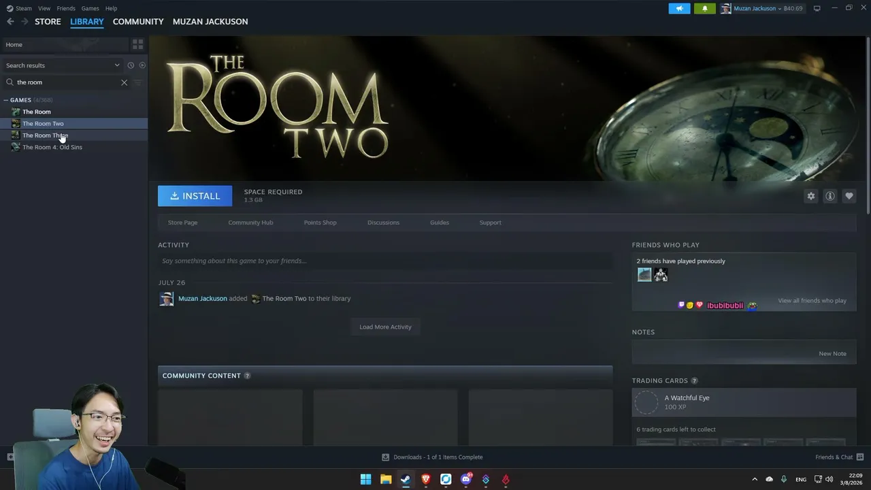Show hidden system tray icons
The width and height of the screenshot is (871, 490).
tap(754, 479)
